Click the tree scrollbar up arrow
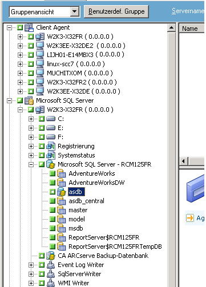Screen dimensions: 206x287 tap(171, 28)
